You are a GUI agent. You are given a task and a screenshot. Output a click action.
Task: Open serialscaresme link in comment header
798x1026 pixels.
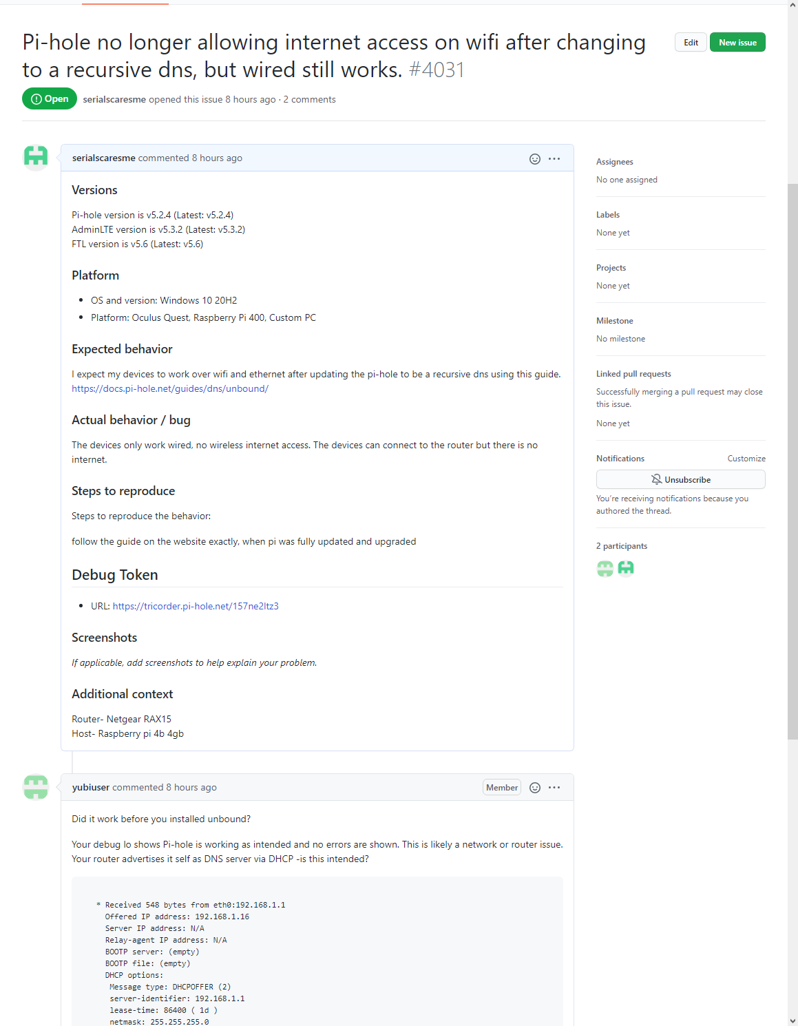tap(104, 158)
